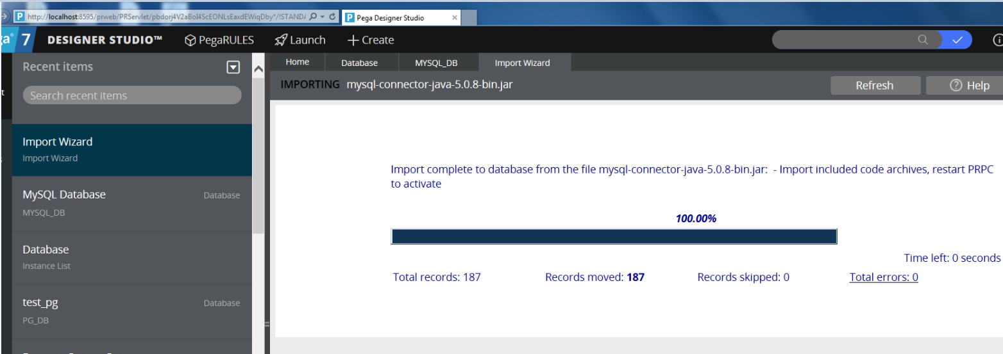Click the blue checkmark search button
Image resolution: width=1003 pixels, height=354 pixels.
(x=957, y=40)
